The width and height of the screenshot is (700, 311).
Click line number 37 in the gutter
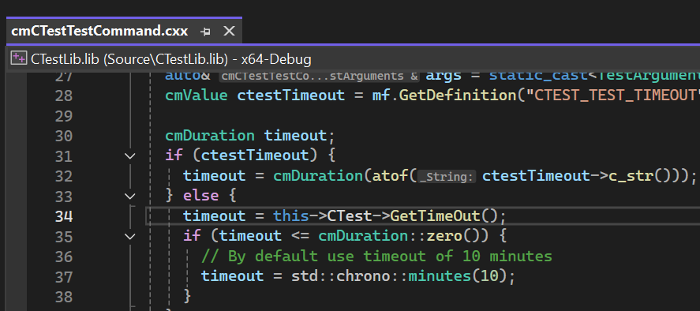63,277
